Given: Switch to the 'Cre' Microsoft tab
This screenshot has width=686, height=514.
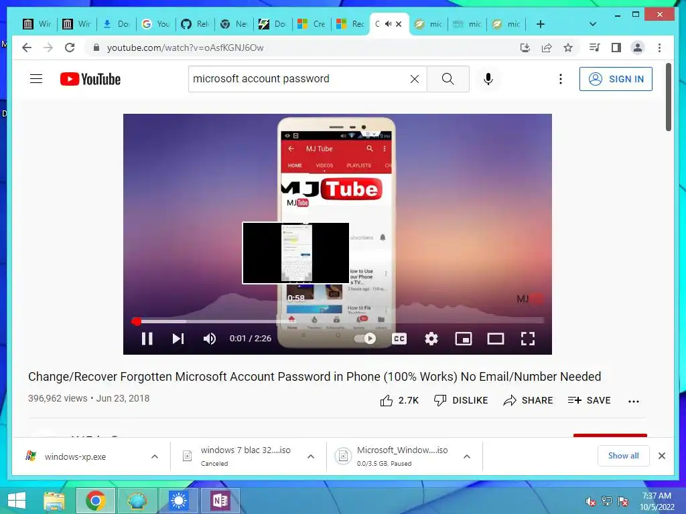Looking at the screenshot, I should click(x=312, y=24).
